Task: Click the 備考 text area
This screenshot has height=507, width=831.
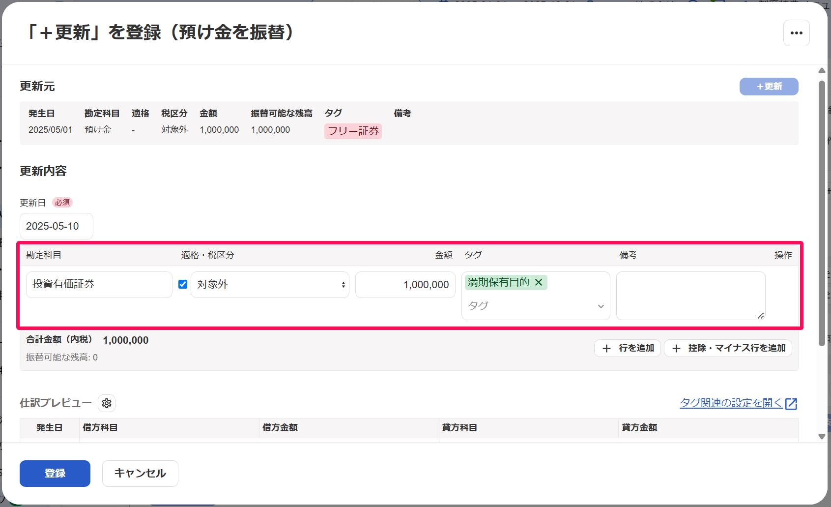Action: pos(691,296)
